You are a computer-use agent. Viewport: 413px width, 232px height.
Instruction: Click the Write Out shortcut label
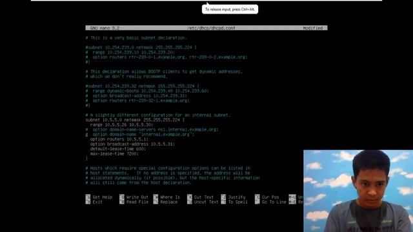coord(137,197)
